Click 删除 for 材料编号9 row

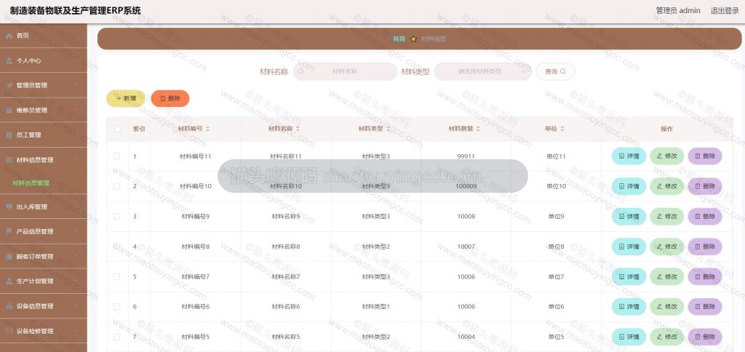click(x=705, y=217)
